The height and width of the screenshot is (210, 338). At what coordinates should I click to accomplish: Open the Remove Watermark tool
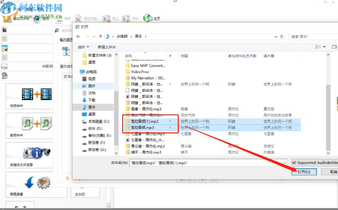coord(85,192)
